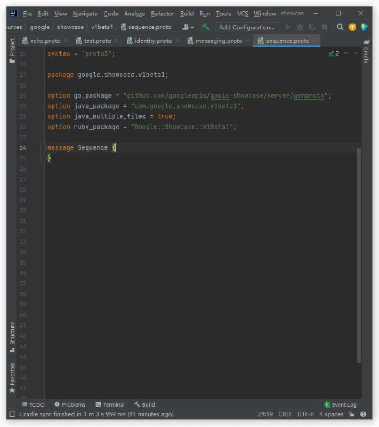The image size is (379, 427).
Task: Click the orange IDE update icon
Action: click(x=352, y=27)
